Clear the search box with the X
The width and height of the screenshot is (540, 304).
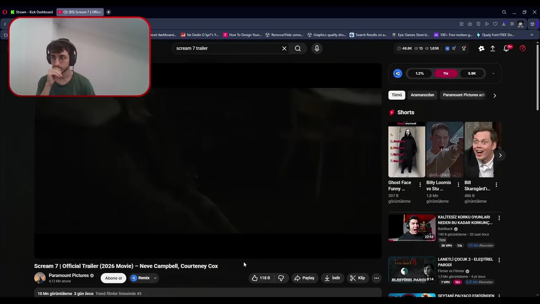click(x=284, y=49)
